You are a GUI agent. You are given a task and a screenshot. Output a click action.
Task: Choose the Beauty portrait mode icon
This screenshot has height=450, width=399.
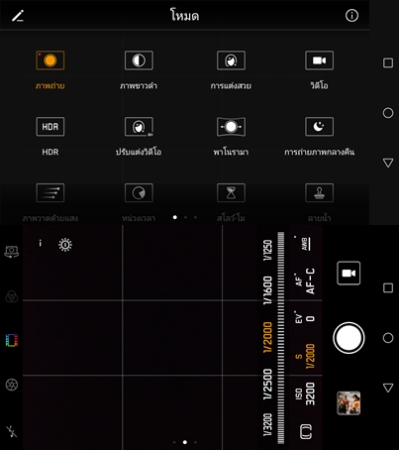231,60
